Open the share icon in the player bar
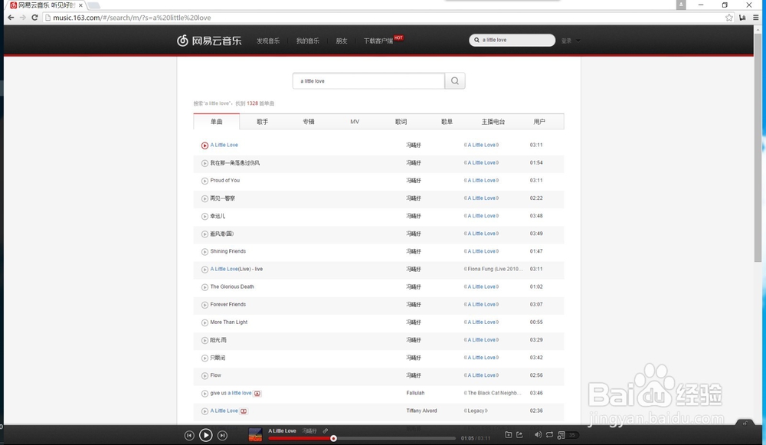This screenshot has width=766, height=445. click(520, 434)
